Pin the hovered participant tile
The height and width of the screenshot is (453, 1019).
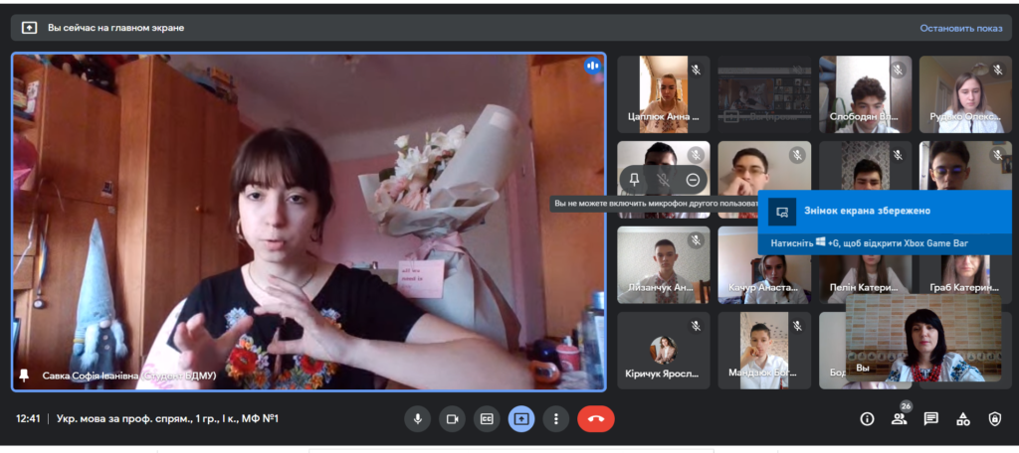coord(635,180)
